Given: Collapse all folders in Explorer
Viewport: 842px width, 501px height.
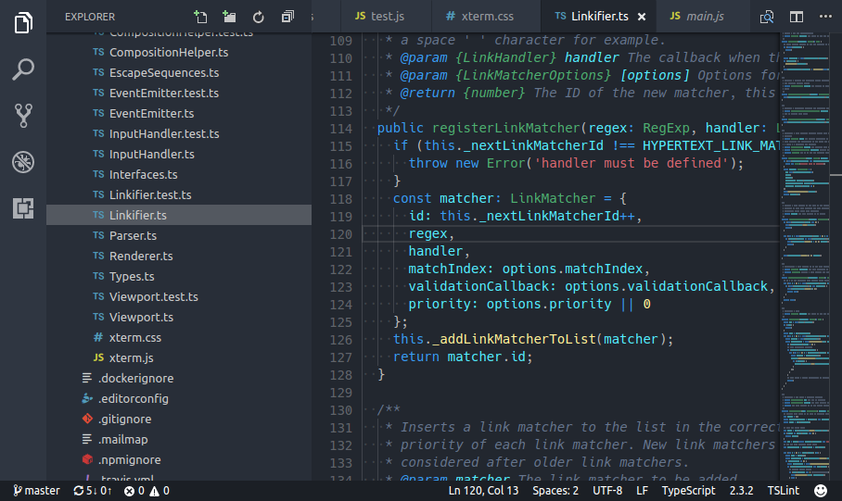Looking at the screenshot, I should click(287, 17).
